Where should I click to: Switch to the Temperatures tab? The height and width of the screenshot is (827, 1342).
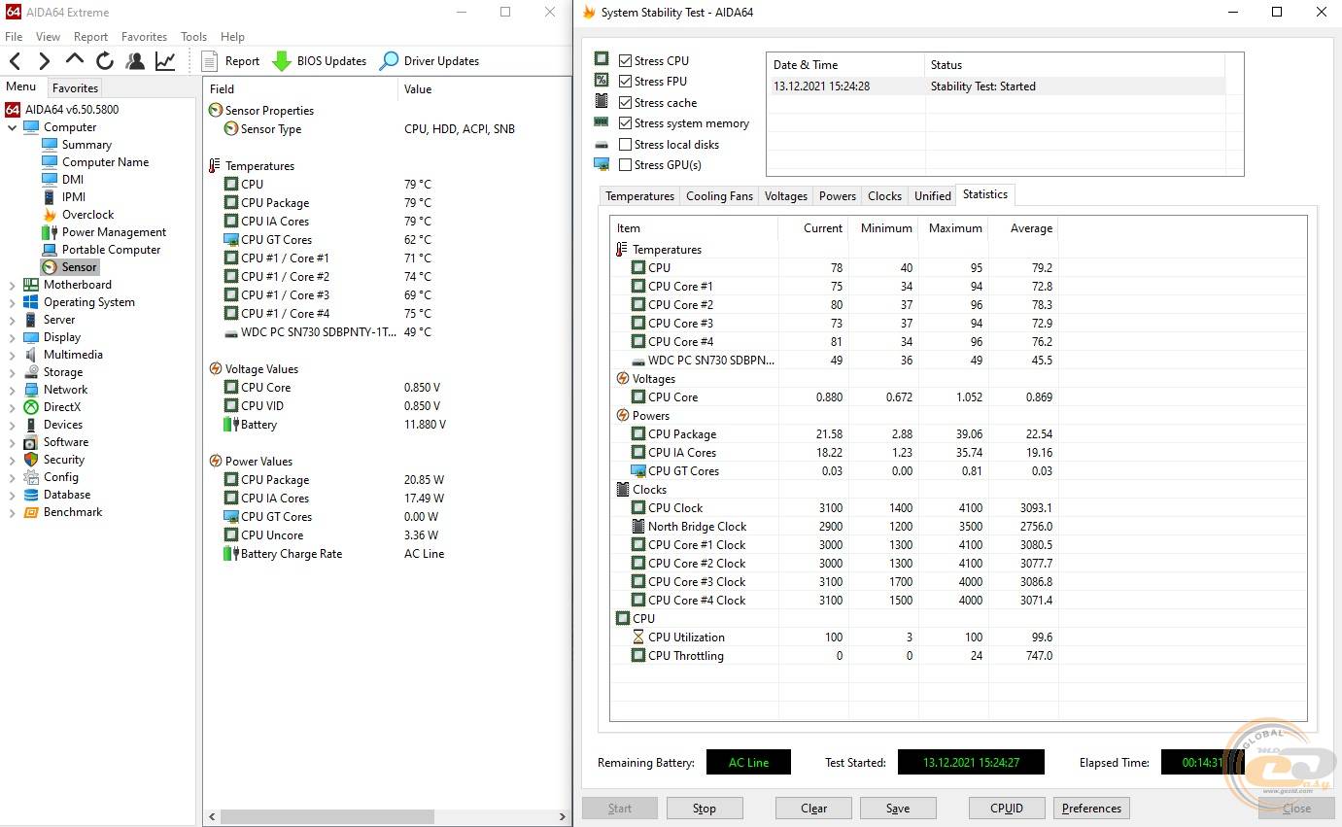639,196
